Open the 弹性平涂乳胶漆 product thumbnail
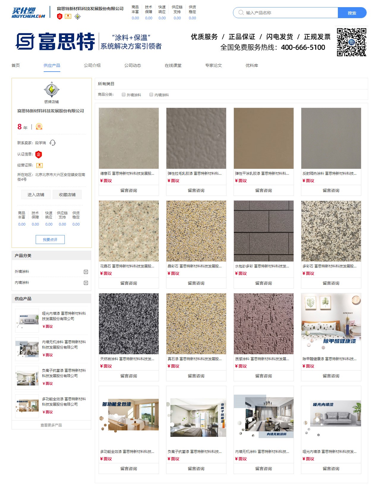The width and height of the screenshot is (375, 485). coord(264,138)
